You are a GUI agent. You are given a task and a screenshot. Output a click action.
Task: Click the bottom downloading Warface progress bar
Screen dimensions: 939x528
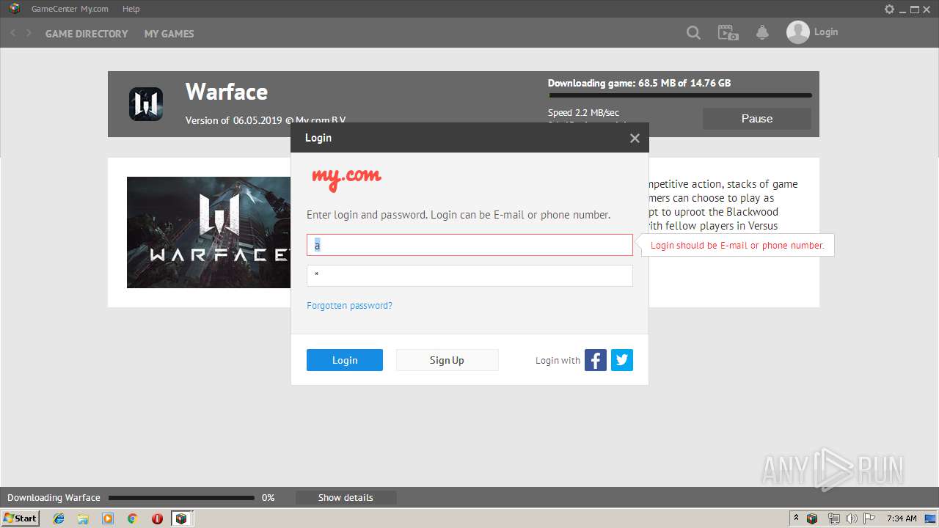click(181, 498)
